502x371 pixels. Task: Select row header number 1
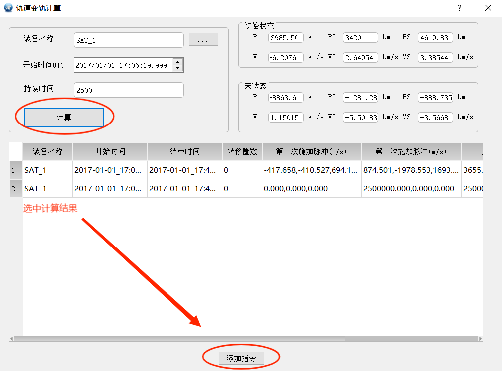pyautogui.click(x=16, y=170)
